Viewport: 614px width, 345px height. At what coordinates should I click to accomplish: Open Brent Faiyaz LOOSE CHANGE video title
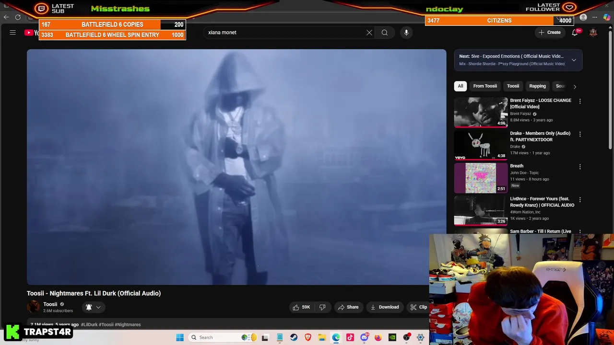541,103
